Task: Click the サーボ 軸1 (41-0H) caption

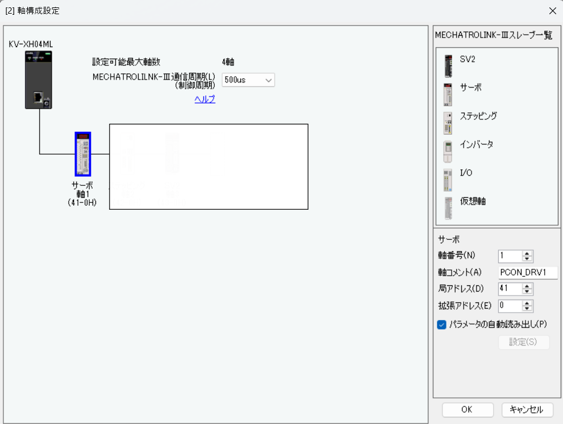Action: click(x=82, y=194)
